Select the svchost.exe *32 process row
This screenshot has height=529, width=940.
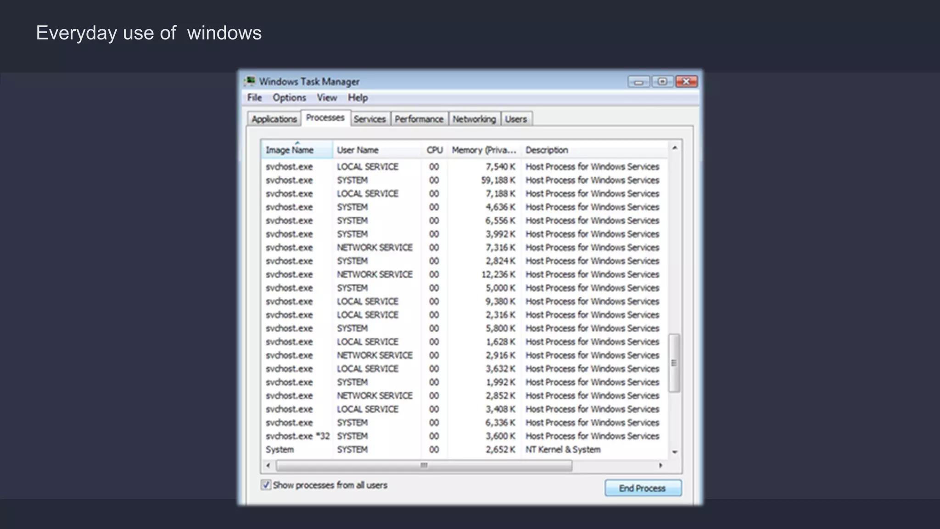click(464, 436)
